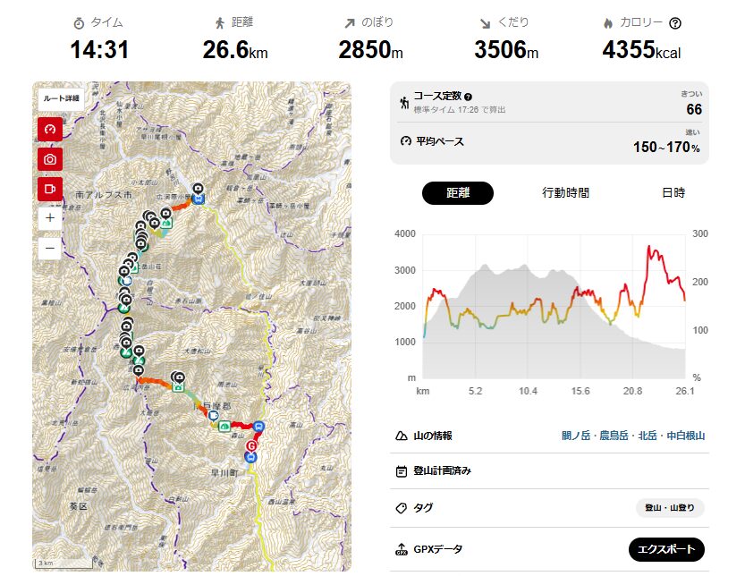This screenshot has height=576, width=745.
Task: Open the 中白根山 mountain link
Action: click(684, 436)
